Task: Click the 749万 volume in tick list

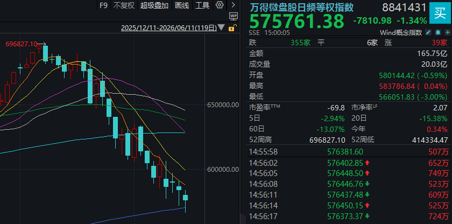Action: point(439,173)
